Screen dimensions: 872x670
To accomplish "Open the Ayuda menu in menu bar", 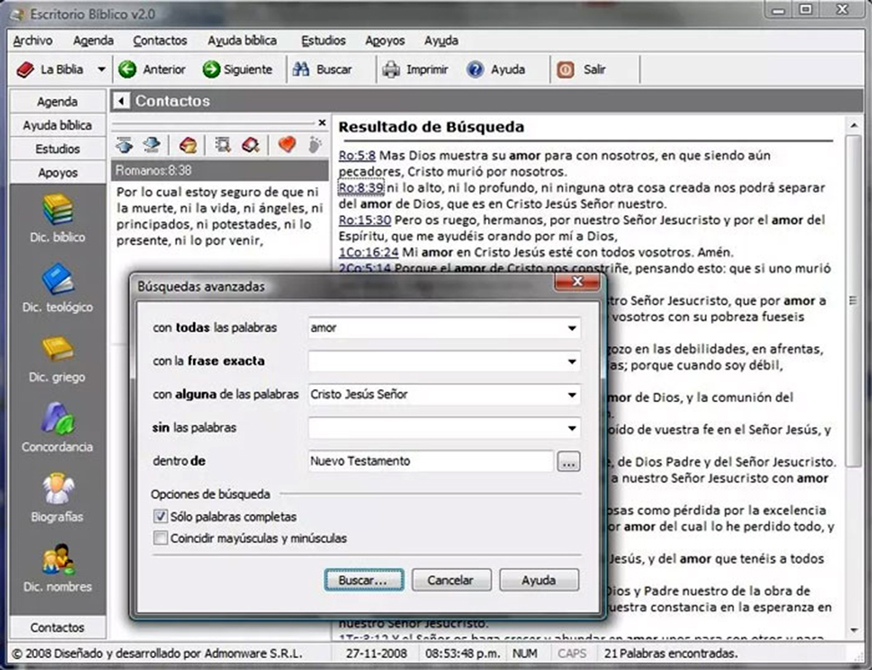I will pyautogui.click(x=441, y=41).
